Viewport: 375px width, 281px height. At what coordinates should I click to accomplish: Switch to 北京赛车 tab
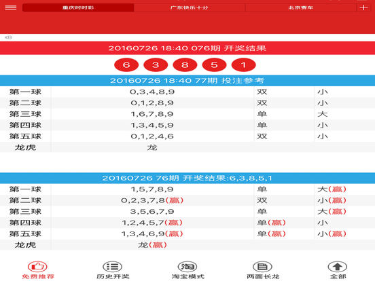(x=301, y=7)
